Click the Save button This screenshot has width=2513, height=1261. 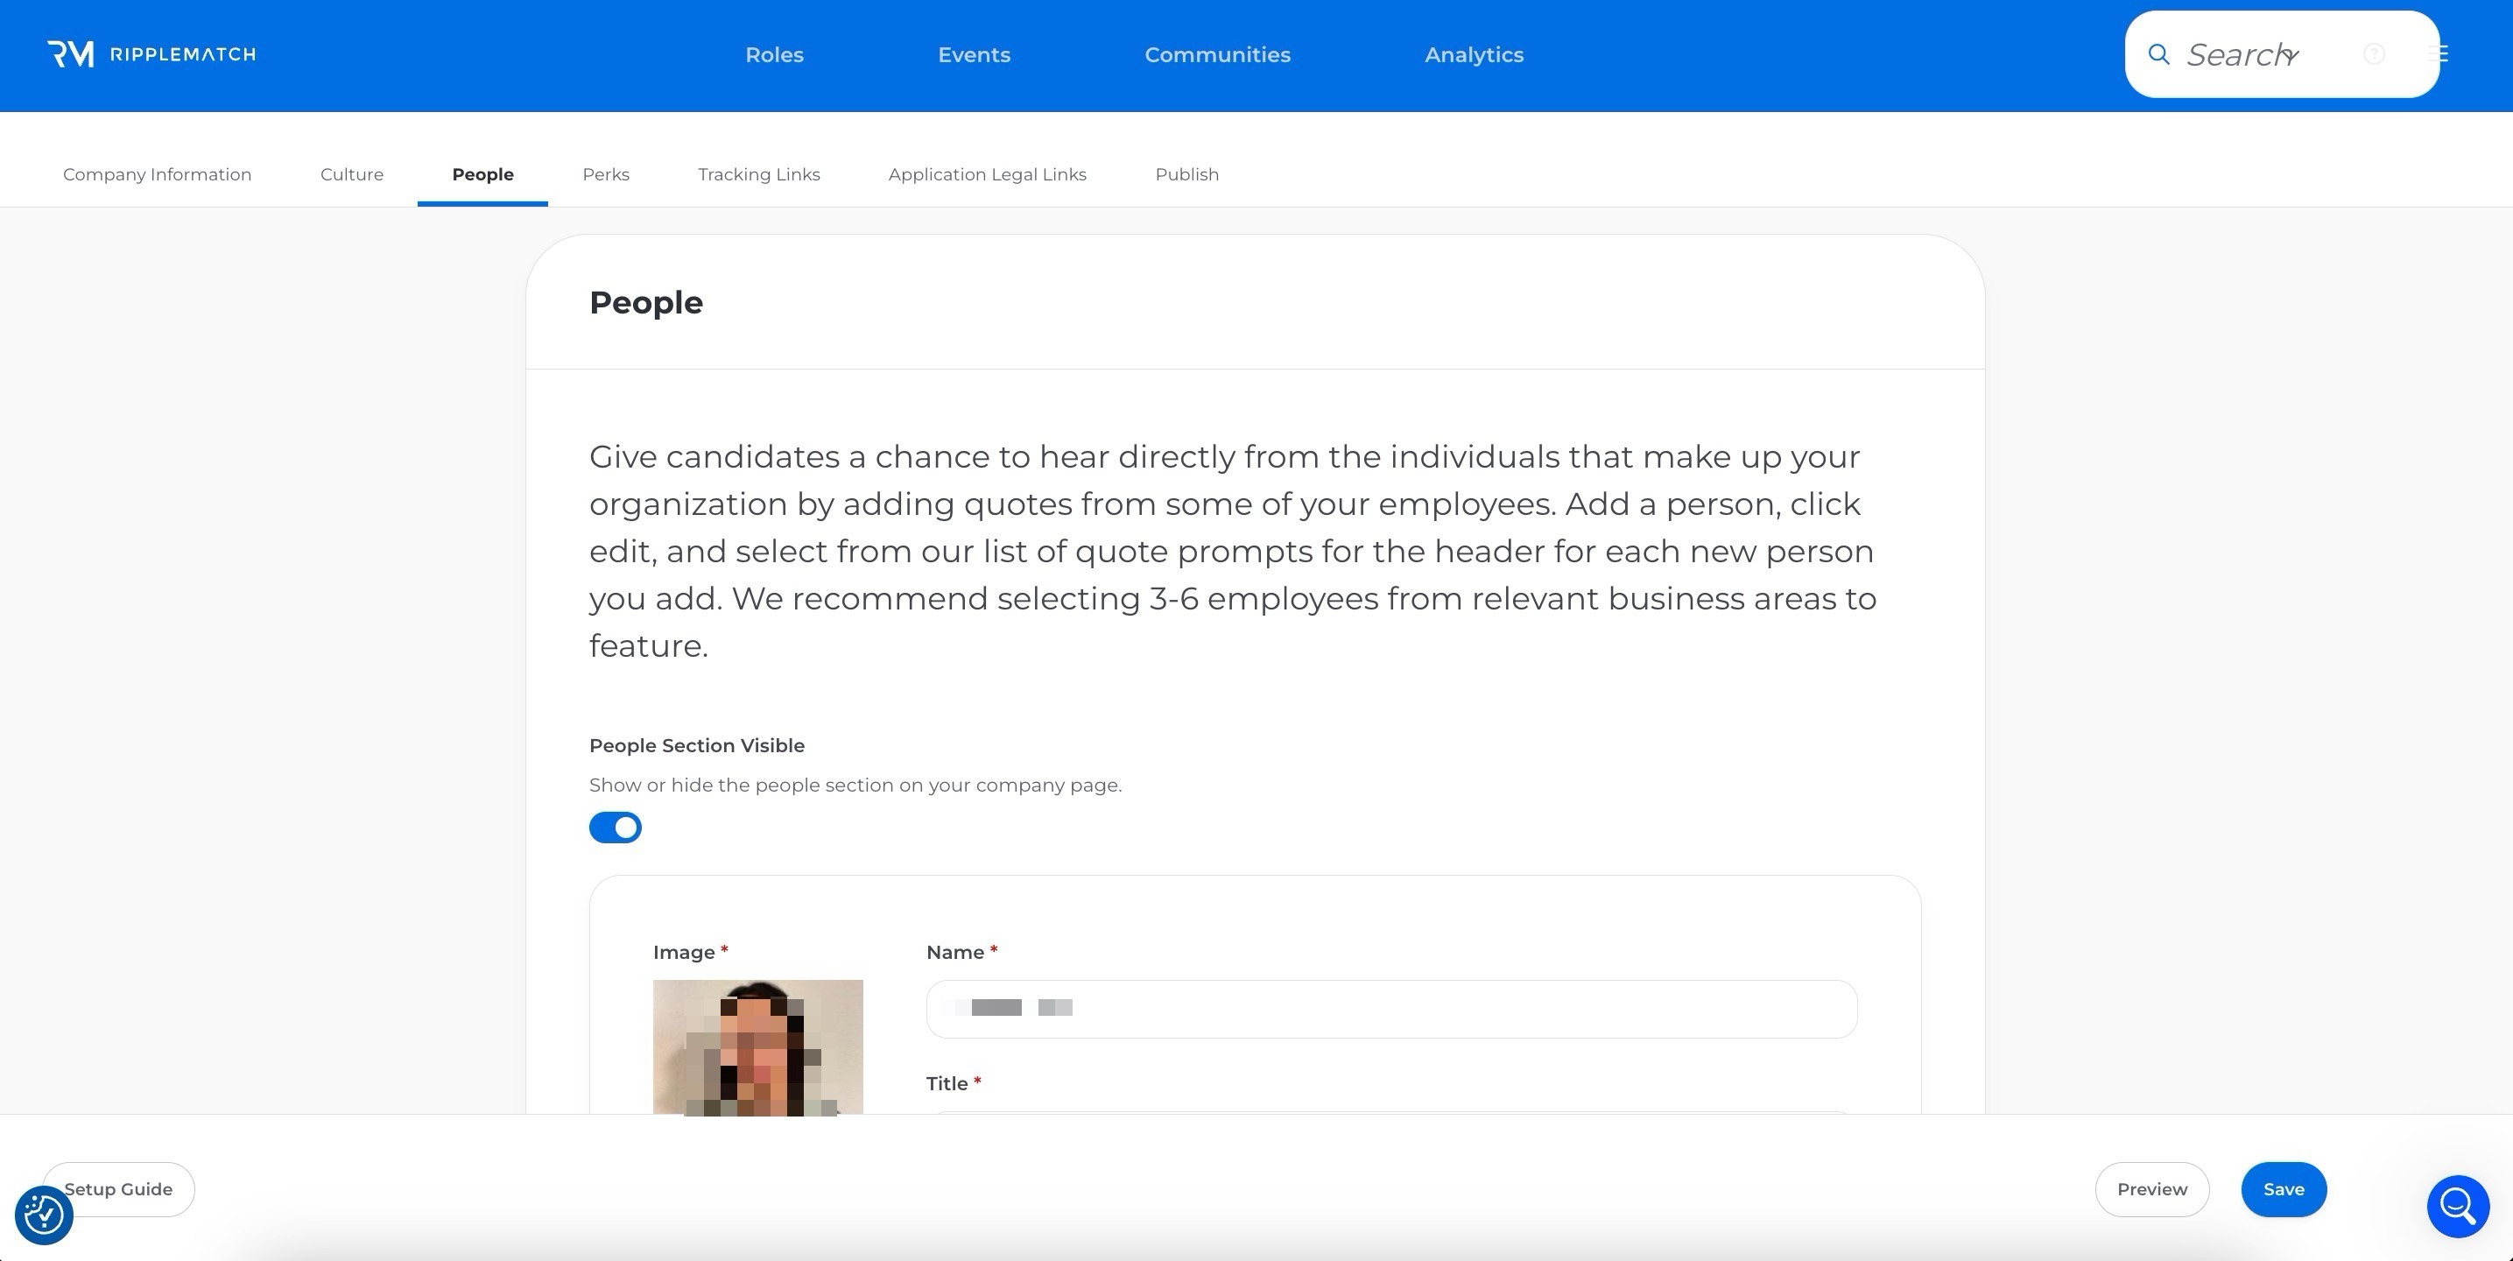point(2283,1189)
